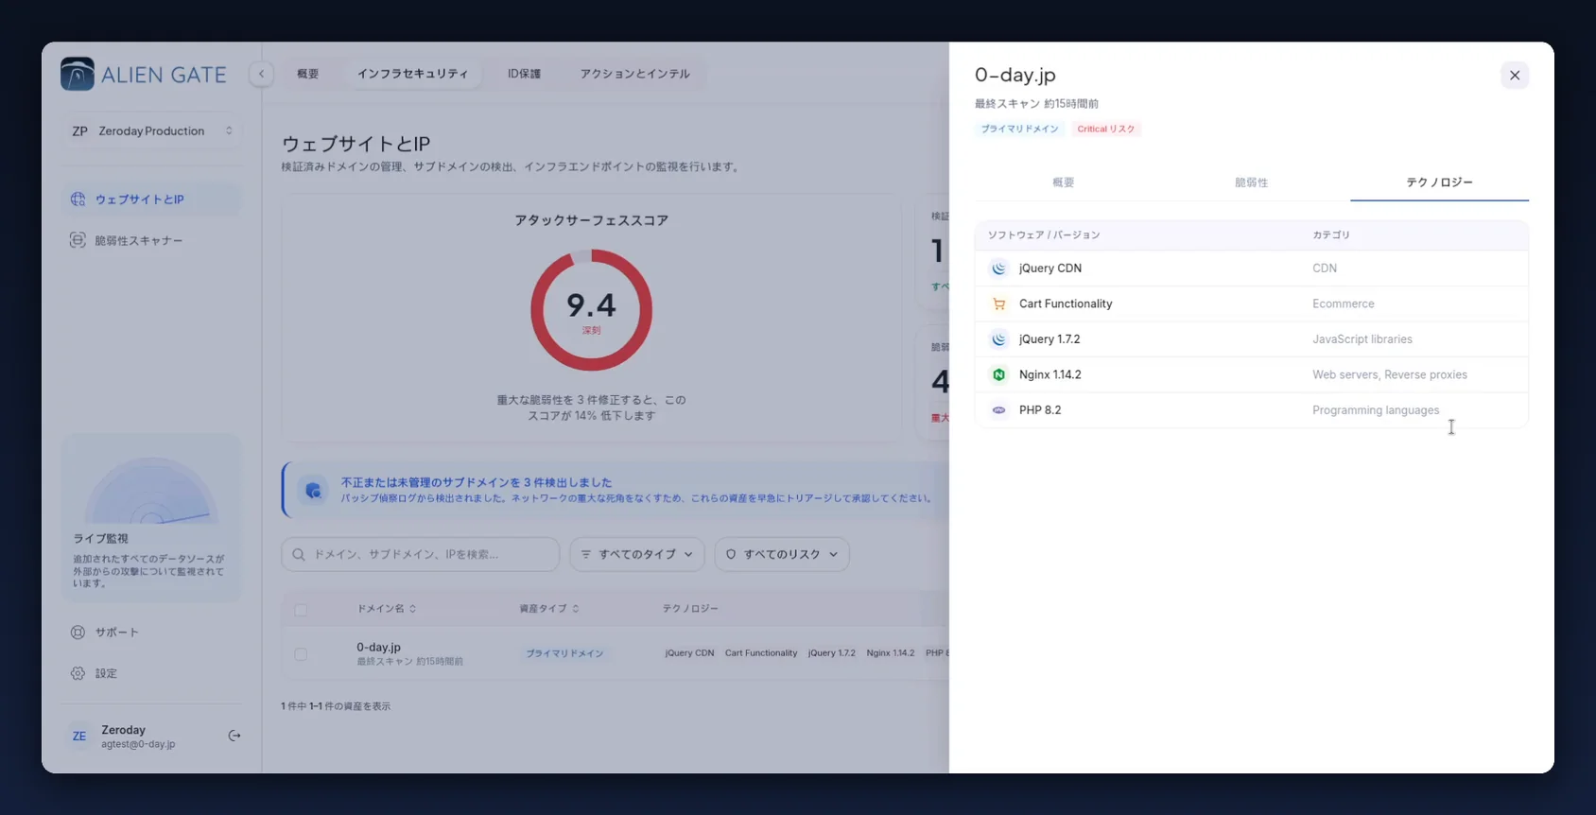Screen dimensions: 1596x815
Task: Select the jQuery CDN text
Action: [x=1050, y=269]
